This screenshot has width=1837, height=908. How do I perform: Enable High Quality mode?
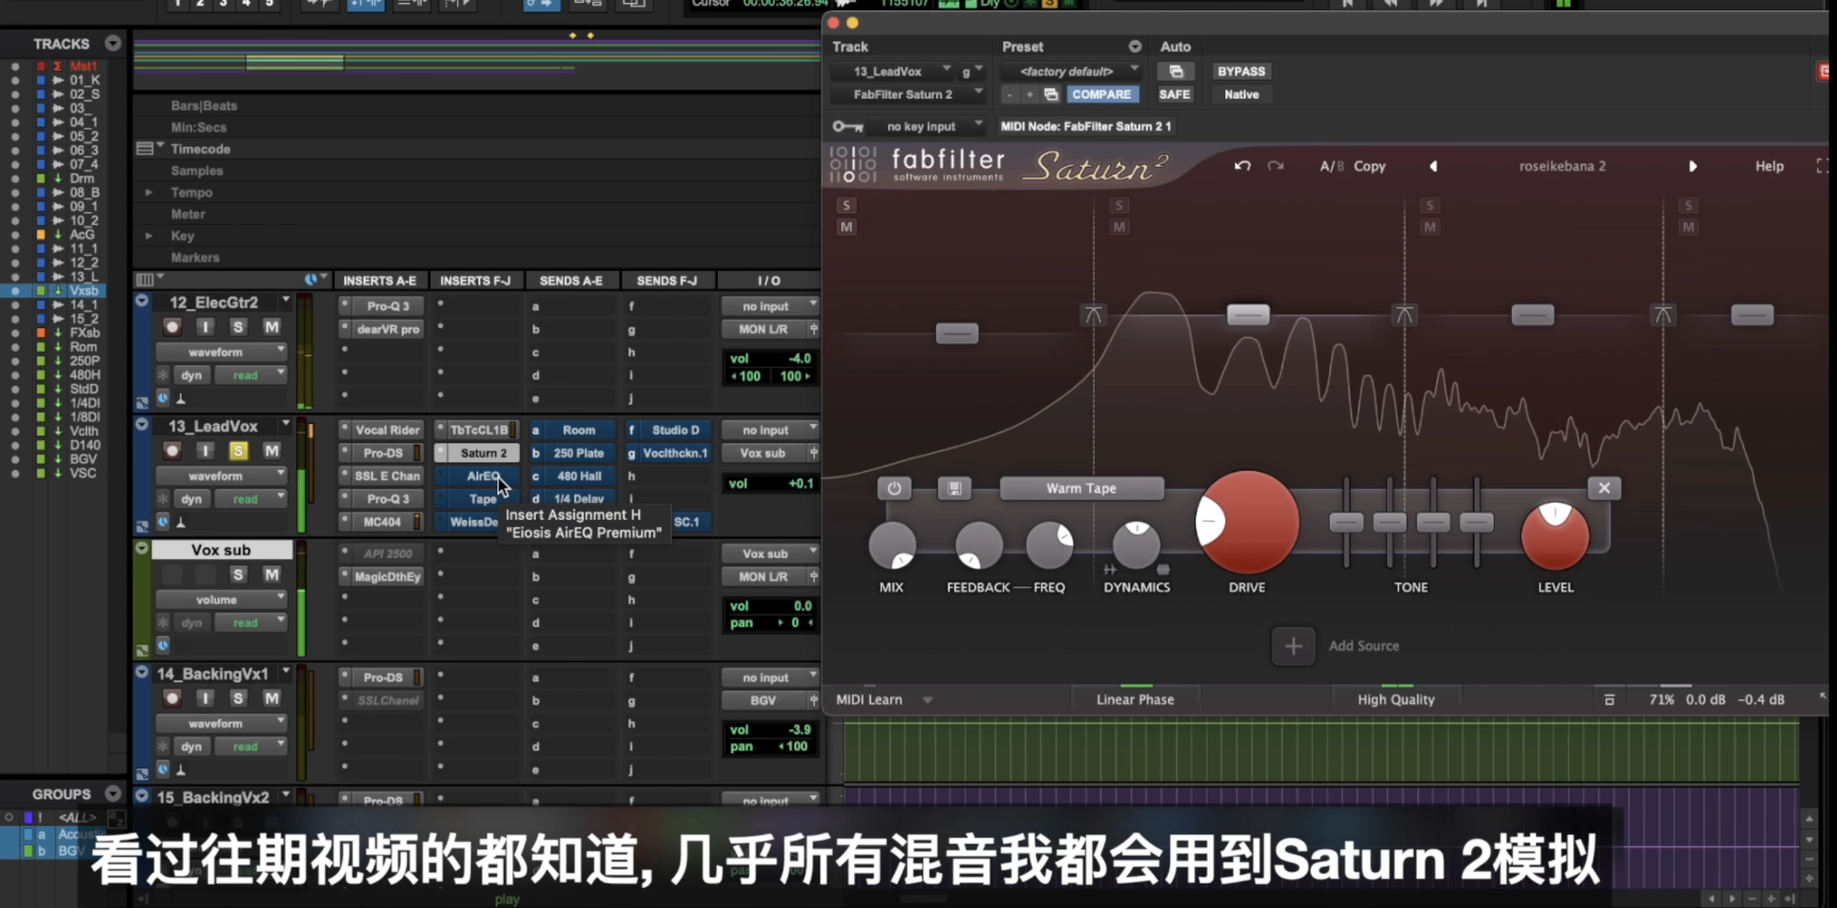click(1395, 699)
